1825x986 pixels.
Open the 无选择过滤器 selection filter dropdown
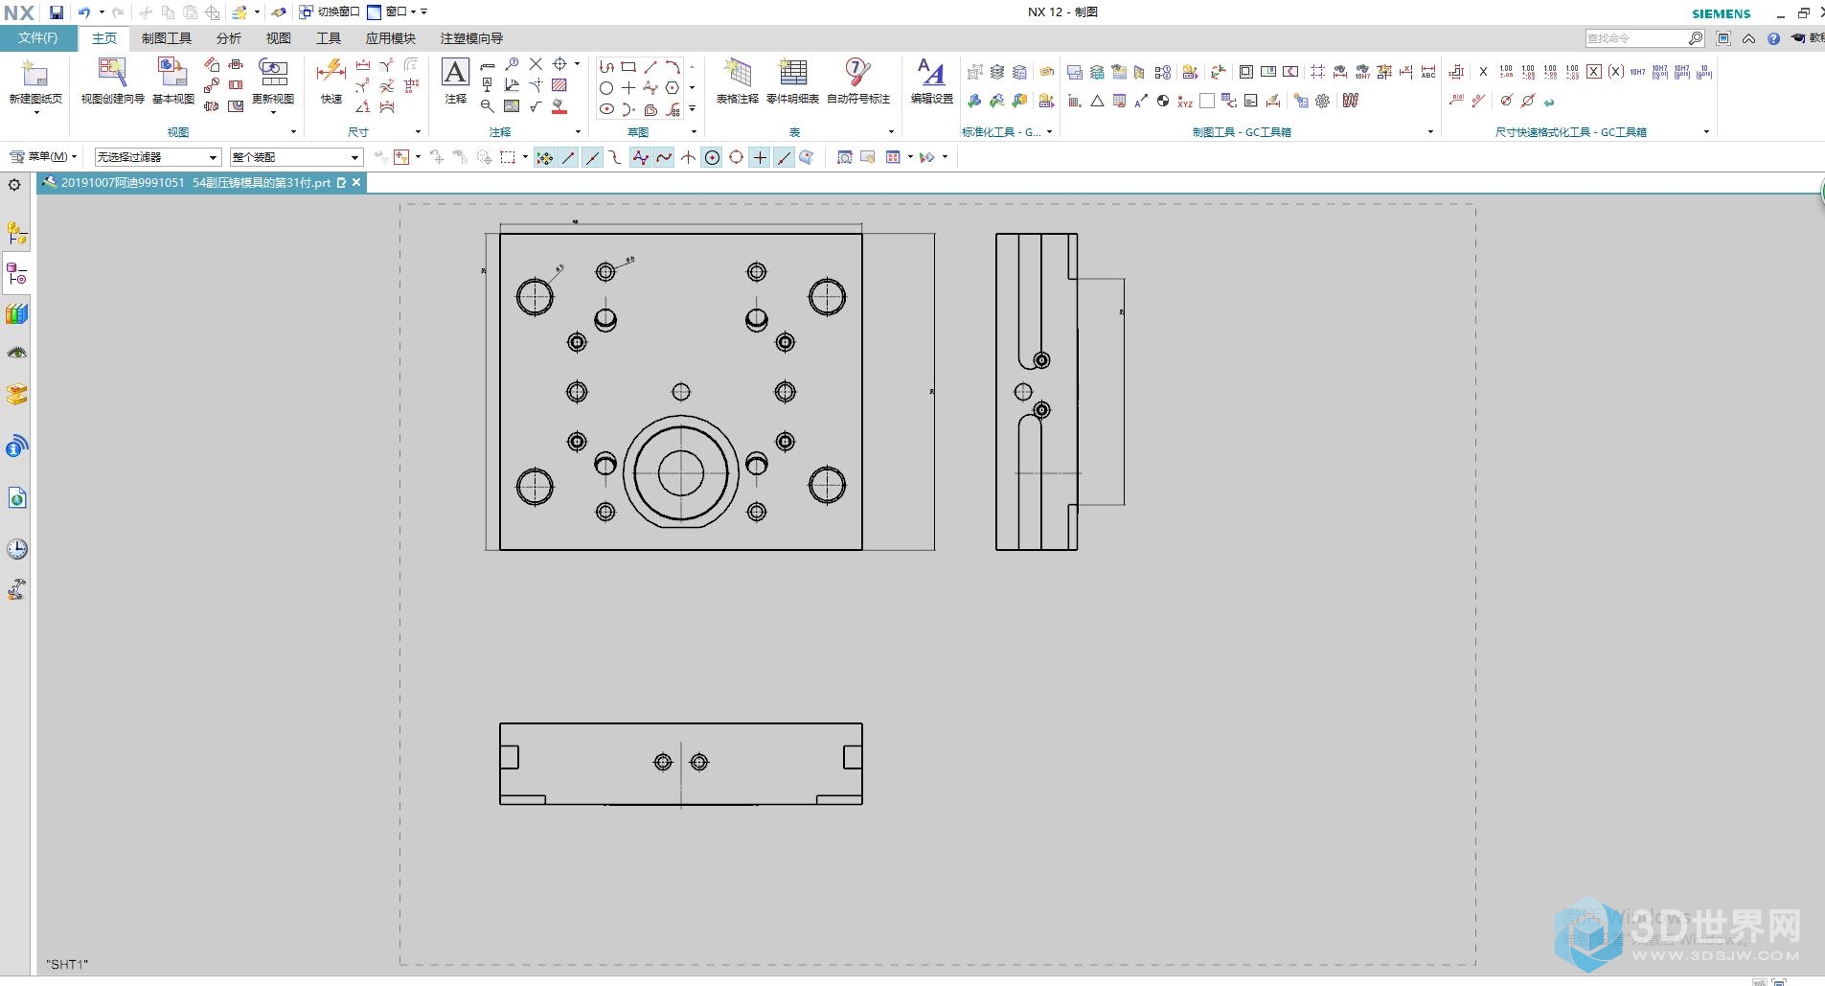(158, 157)
